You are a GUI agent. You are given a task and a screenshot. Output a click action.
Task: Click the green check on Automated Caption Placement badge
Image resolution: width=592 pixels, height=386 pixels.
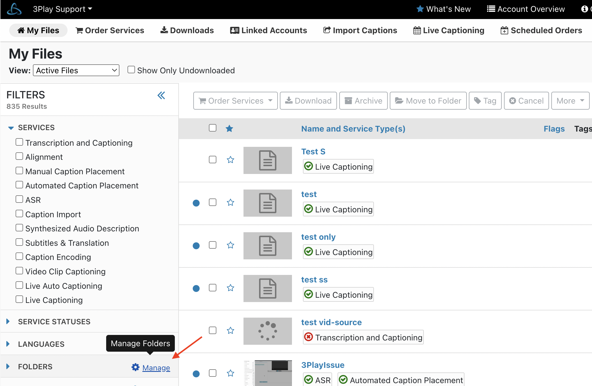343,380
